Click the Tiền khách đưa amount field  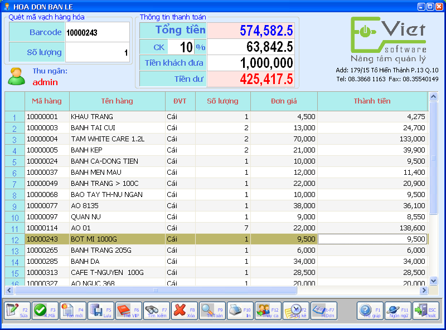pyautogui.click(x=250, y=63)
